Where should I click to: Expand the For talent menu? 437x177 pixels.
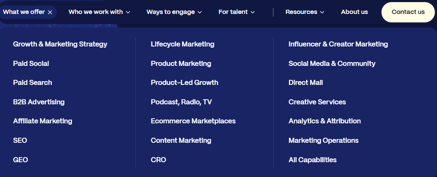[x=237, y=12]
